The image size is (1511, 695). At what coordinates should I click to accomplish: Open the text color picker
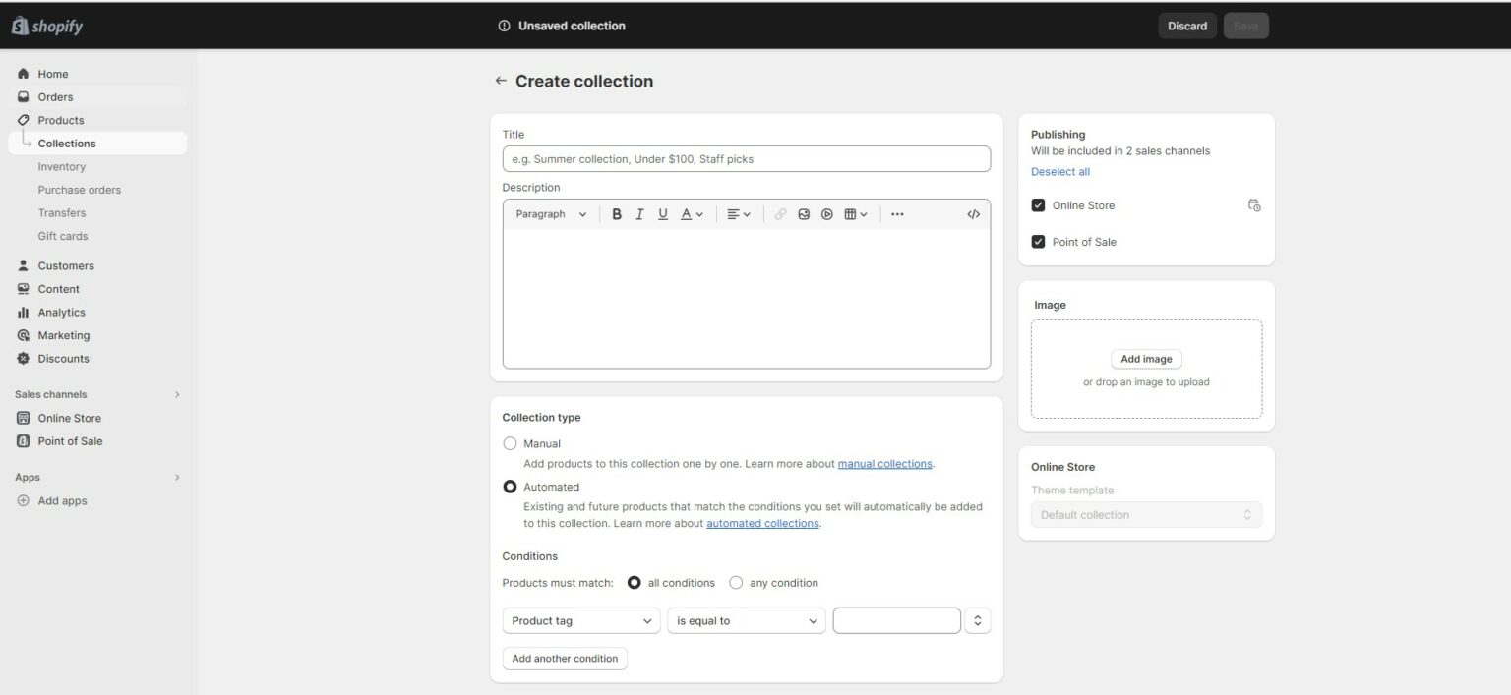click(690, 213)
